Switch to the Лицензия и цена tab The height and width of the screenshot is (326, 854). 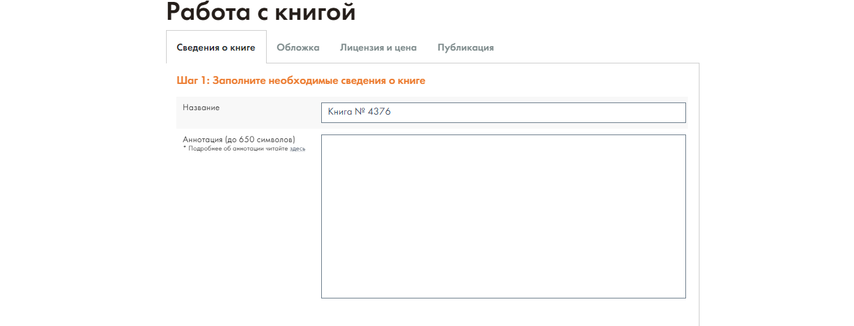click(x=378, y=47)
